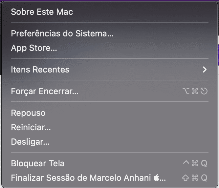Select the Itens Recentes menu item
219x188 pixels.
40,70
